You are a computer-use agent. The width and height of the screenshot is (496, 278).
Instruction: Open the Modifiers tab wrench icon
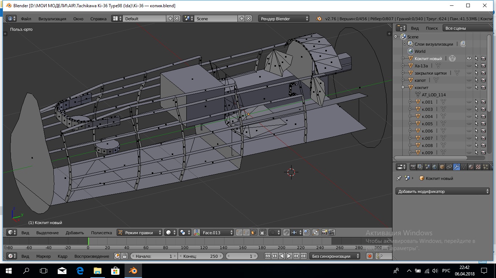click(456, 167)
